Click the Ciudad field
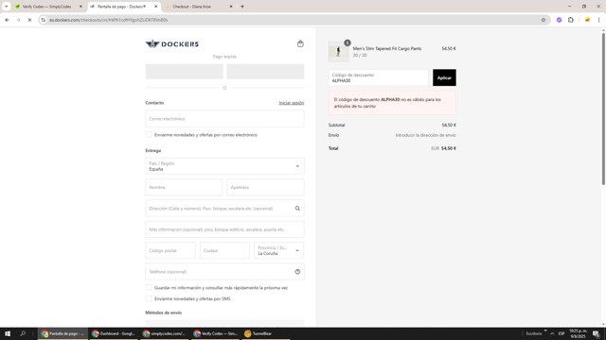This screenshot has height=340, width=606. click(x=224, y=250)
